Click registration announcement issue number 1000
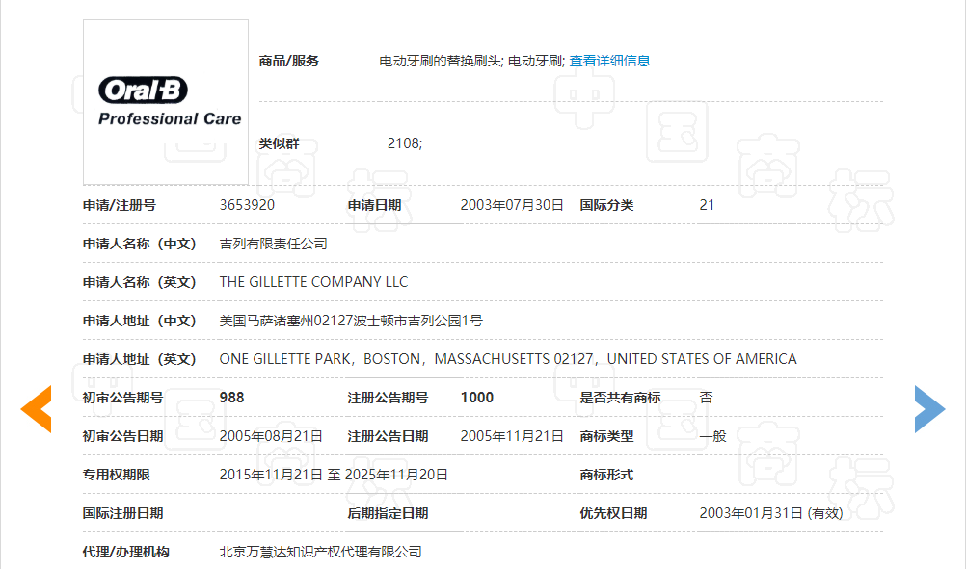This screenshot has width=966, height=569. tap(477, 398)
